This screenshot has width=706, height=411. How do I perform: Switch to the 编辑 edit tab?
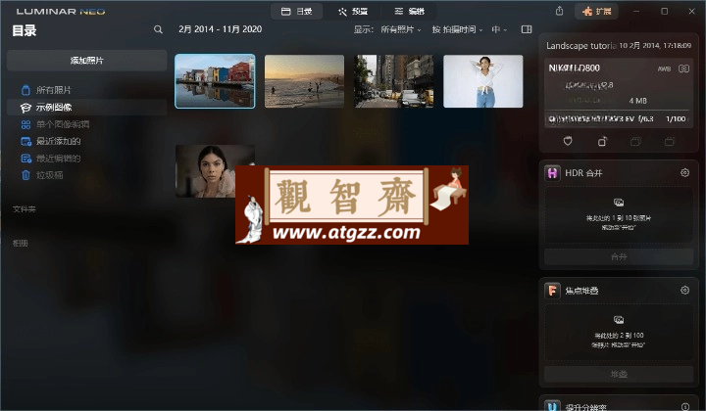coord(409,11)
